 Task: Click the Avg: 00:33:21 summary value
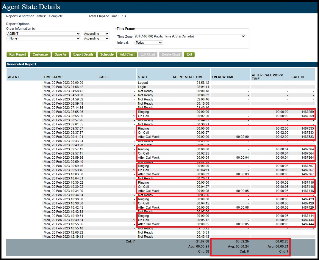pos(198,247)
